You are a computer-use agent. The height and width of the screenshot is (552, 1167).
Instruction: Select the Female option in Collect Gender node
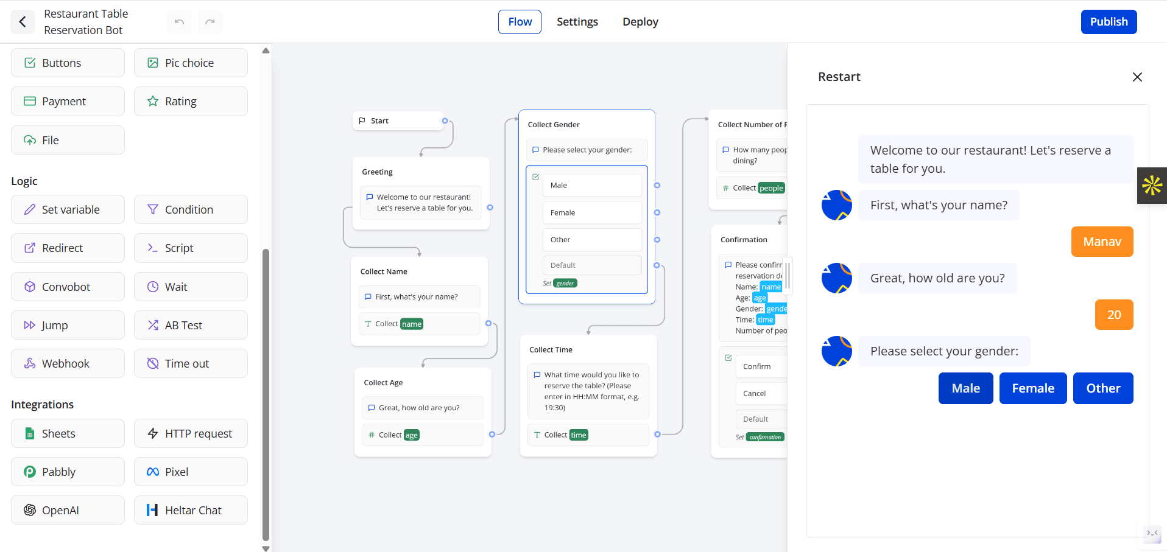tap(591, 212)
